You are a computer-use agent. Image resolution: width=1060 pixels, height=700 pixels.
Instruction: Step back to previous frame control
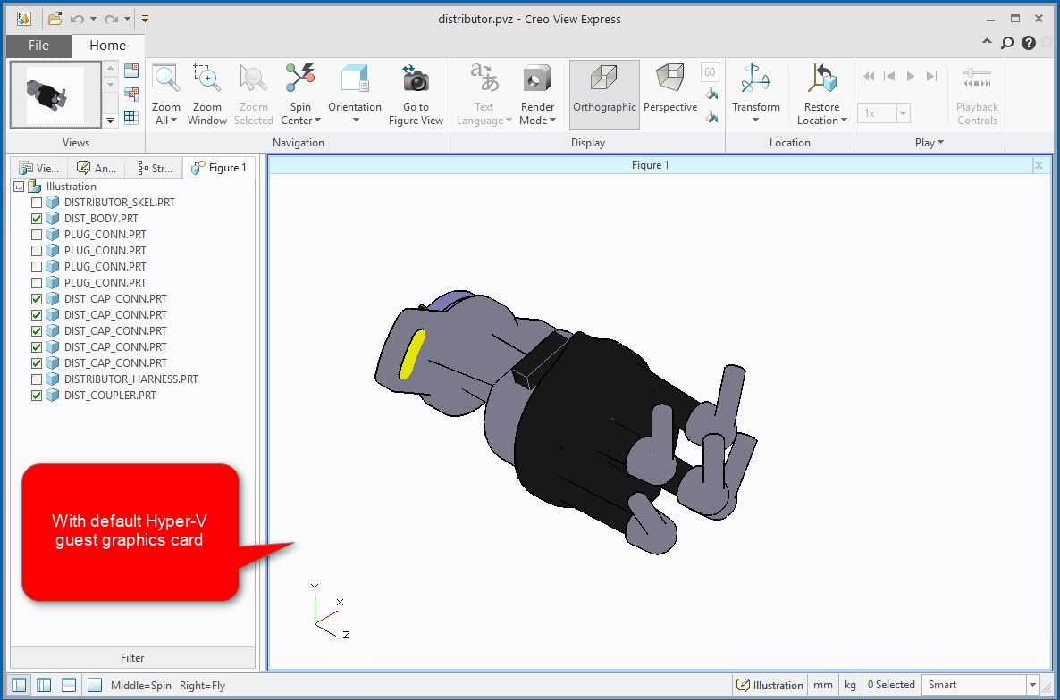point(889,76)
